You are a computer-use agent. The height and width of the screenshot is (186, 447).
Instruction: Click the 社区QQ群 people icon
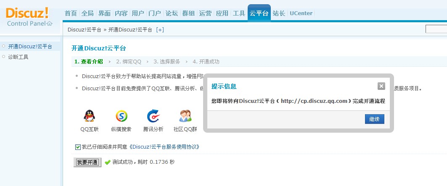tap(185, 116)
